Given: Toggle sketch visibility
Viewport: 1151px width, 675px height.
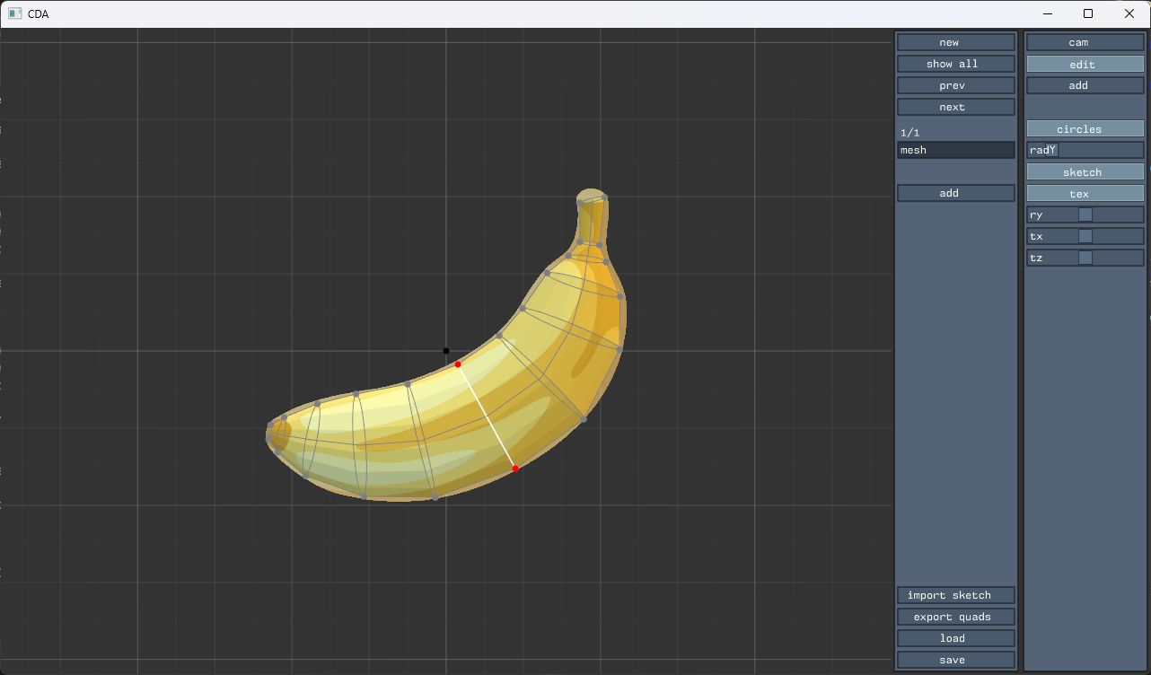Looking at the screenshot, I should (1085, 171).
